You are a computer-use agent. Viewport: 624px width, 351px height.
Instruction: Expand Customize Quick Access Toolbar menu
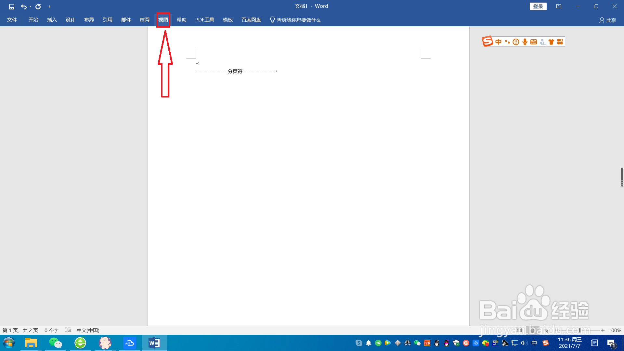pos(49,6)
